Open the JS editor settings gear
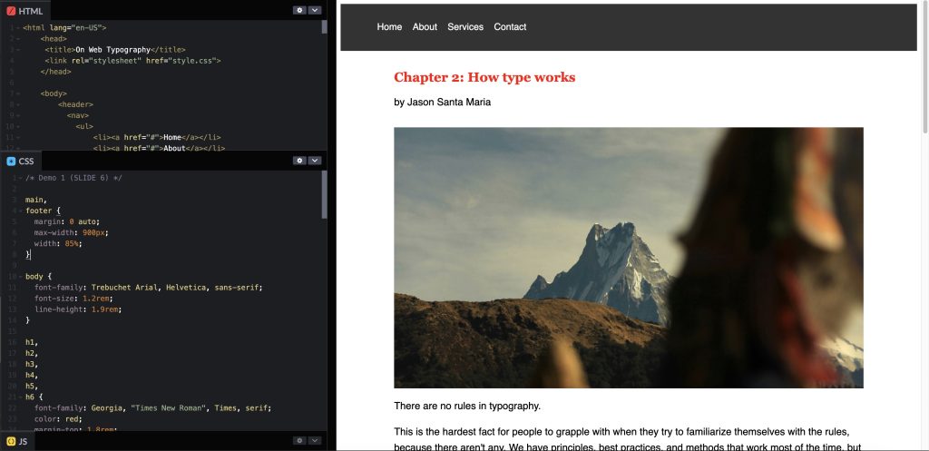Image resolution: width=929 pixels, height=451 pixels. pyautogui.click(x=299, y=440)
